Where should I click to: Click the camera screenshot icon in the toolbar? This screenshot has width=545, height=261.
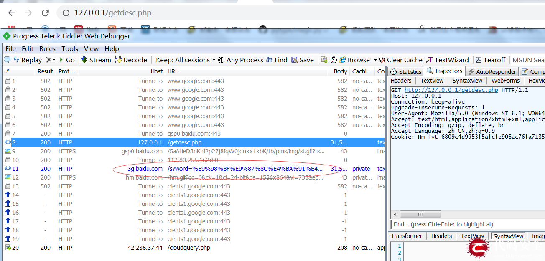[324, 60]
